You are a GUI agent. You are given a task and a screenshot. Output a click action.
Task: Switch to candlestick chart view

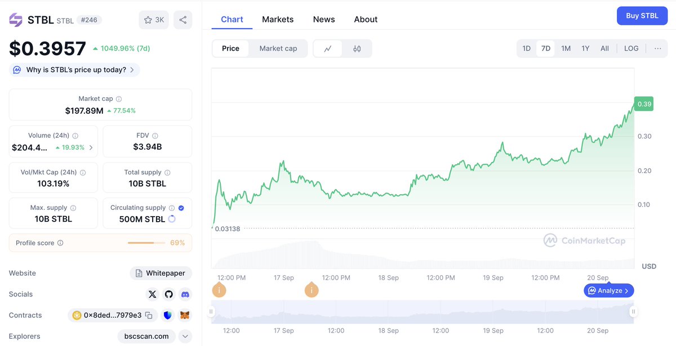(x=357, y=48)
